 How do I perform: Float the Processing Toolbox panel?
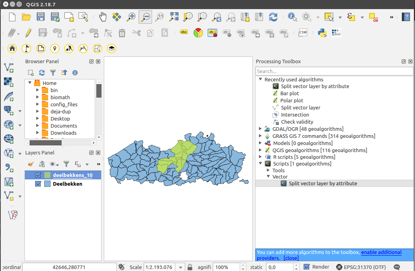pyautogui.click(x=404, y=62)
